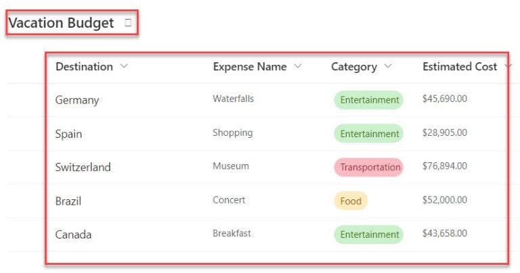
Task: Open the Canada list item
Action: (73, 234)
